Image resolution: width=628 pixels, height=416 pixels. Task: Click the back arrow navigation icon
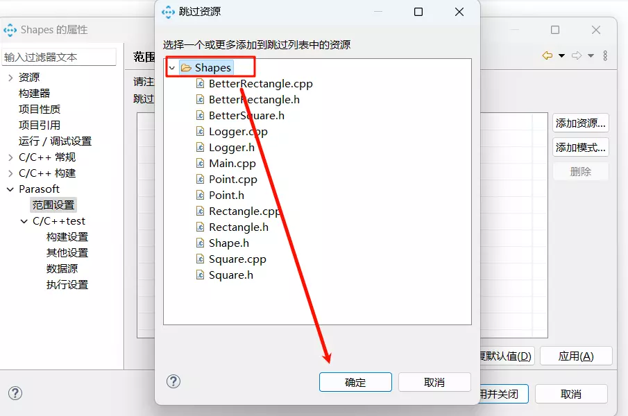tap(548, 56)
